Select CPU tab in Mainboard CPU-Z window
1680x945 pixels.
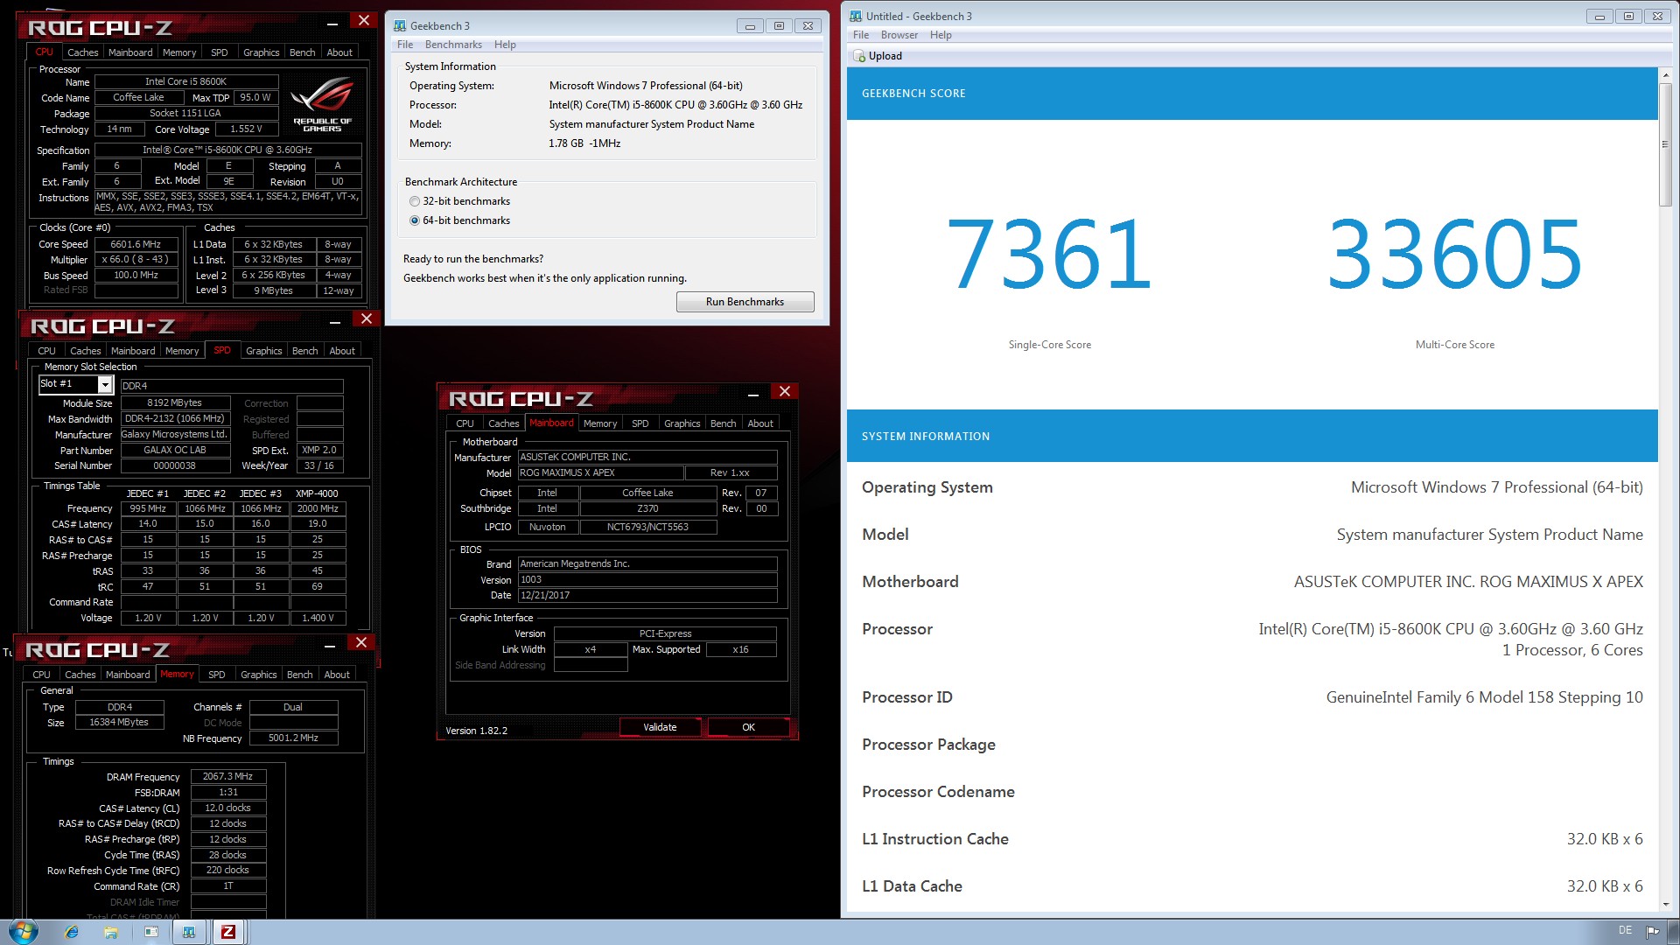(x=465, y=423)
